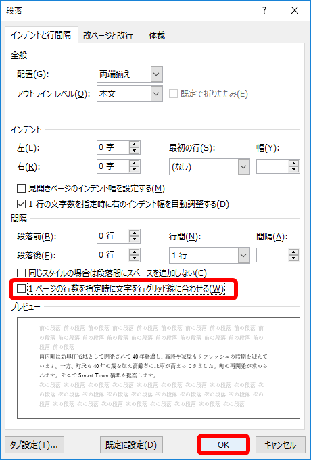This screenshot has width=311, height=460.
Task: Enable 見開きページのインデント幅を設定する checkbox
Action: pyautogui.click(x=21, y=189)
